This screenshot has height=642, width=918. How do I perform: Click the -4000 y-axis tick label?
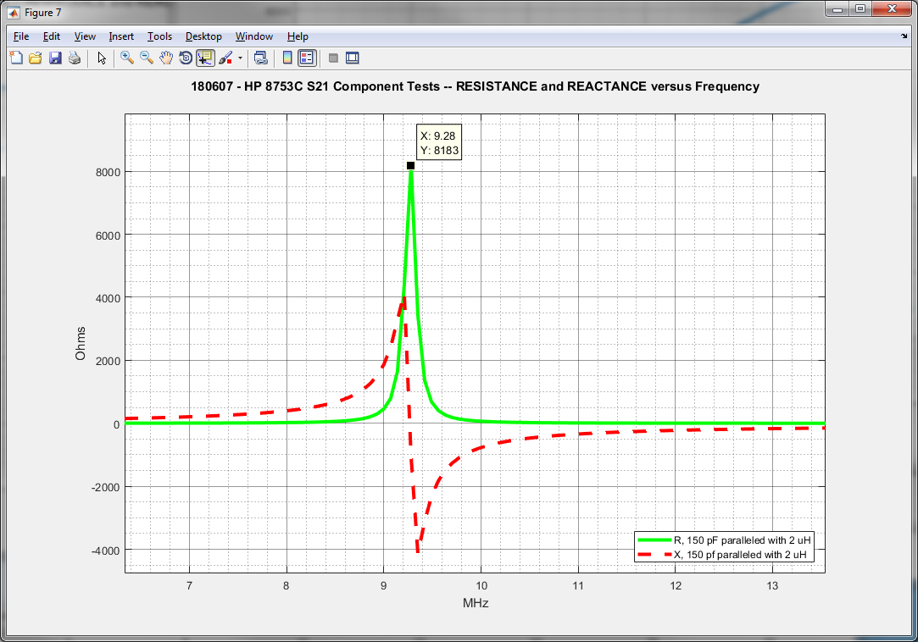[x=106, y=551]
